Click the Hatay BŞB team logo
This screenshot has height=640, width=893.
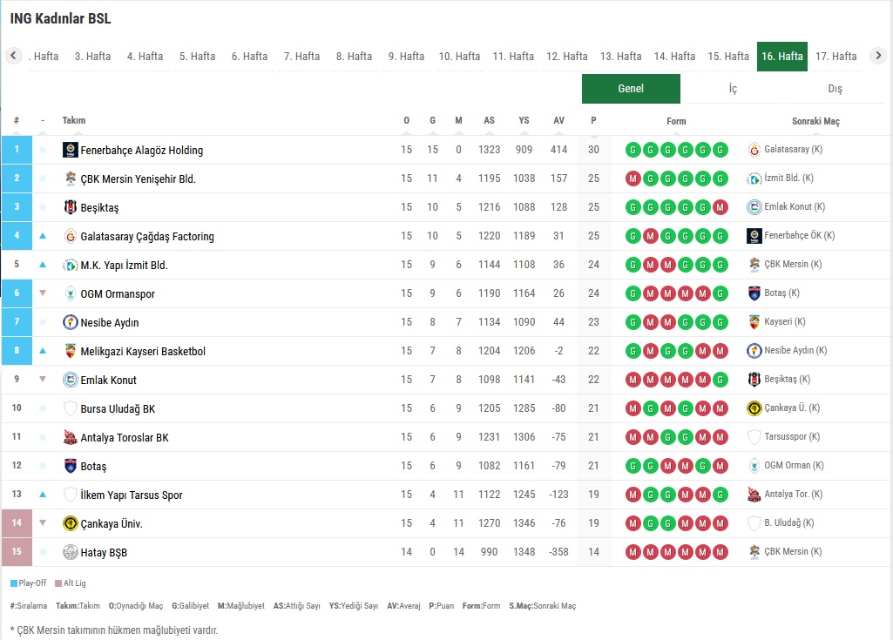71,552
